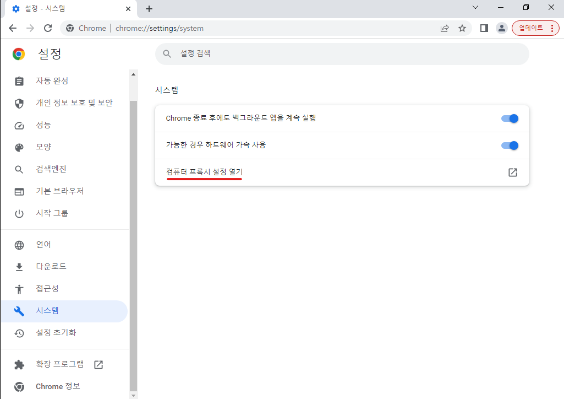
Task: Click the restore clock icon for 설정 초기화
Action: click(19, 333)
